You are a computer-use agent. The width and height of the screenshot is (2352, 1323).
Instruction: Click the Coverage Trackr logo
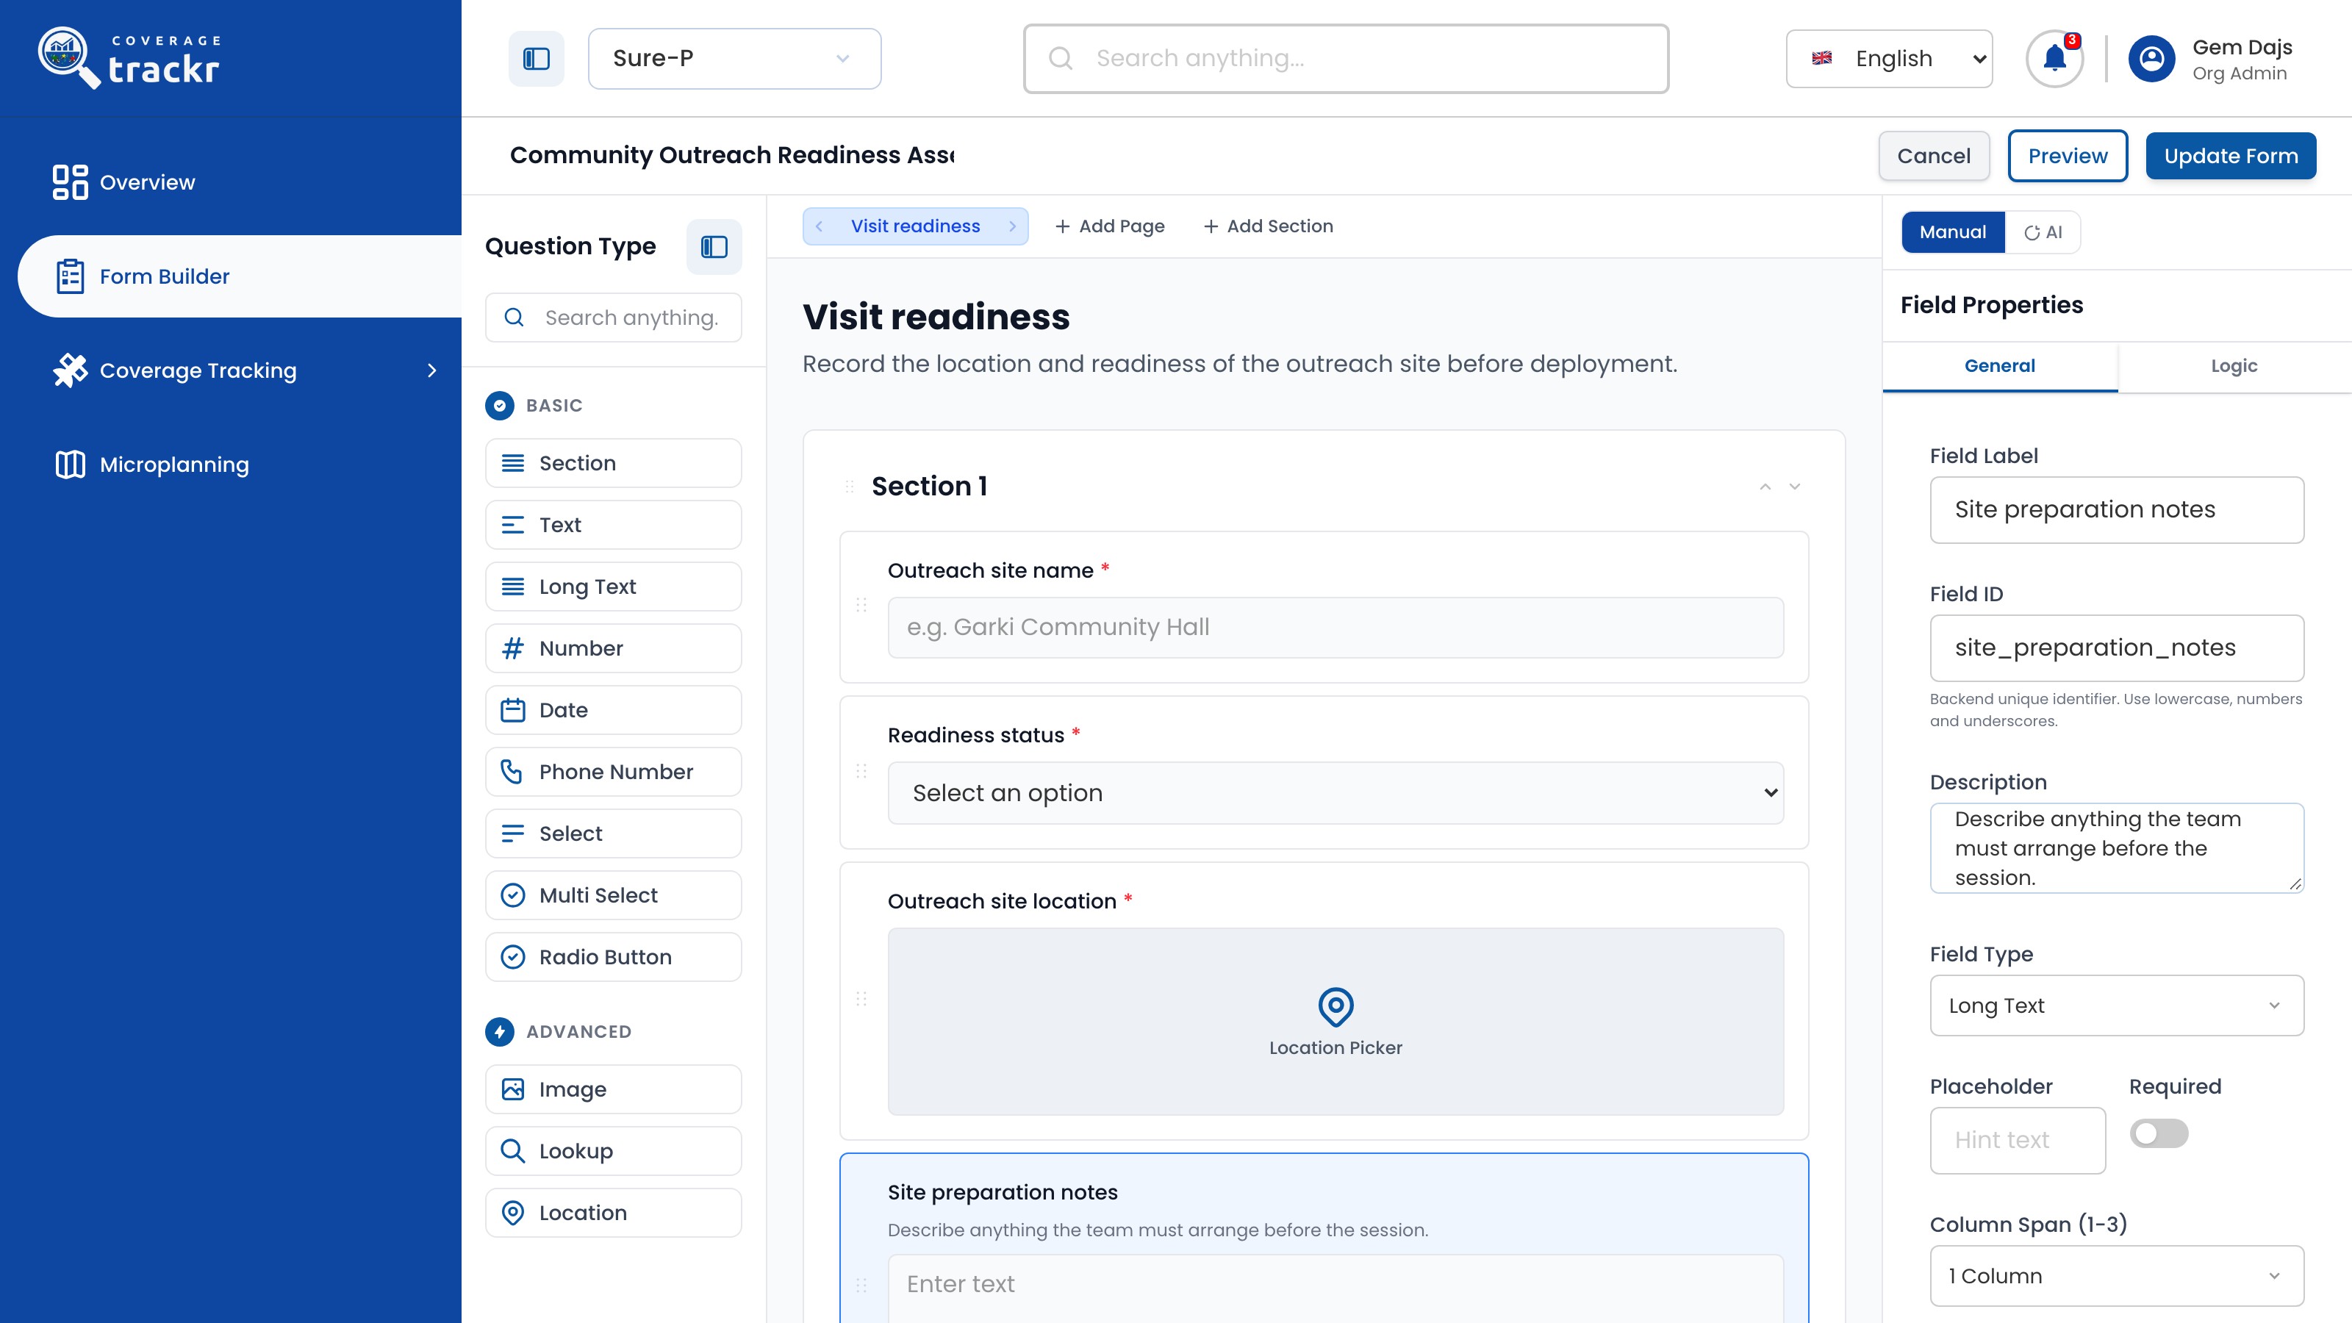click(x=129, y=57)
